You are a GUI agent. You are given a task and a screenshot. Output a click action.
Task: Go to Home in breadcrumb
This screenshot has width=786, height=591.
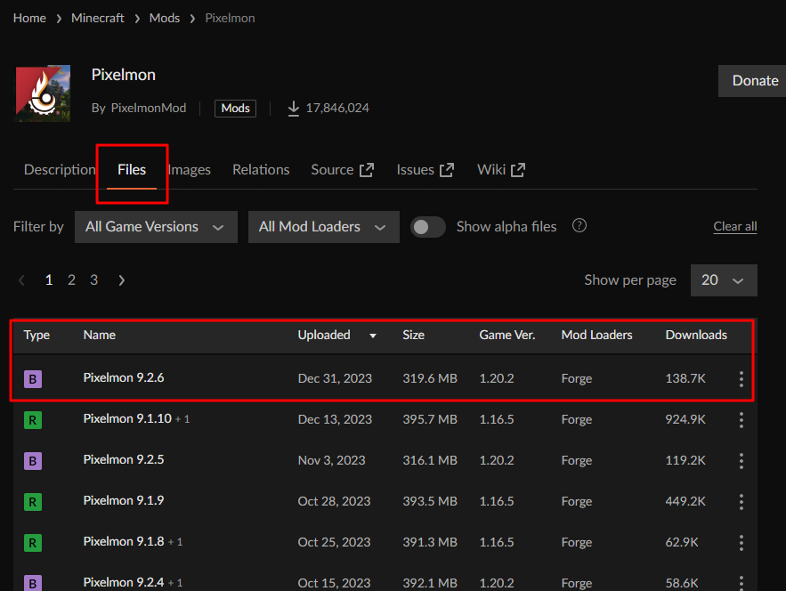pyautogui.click(x=29, y=18)
